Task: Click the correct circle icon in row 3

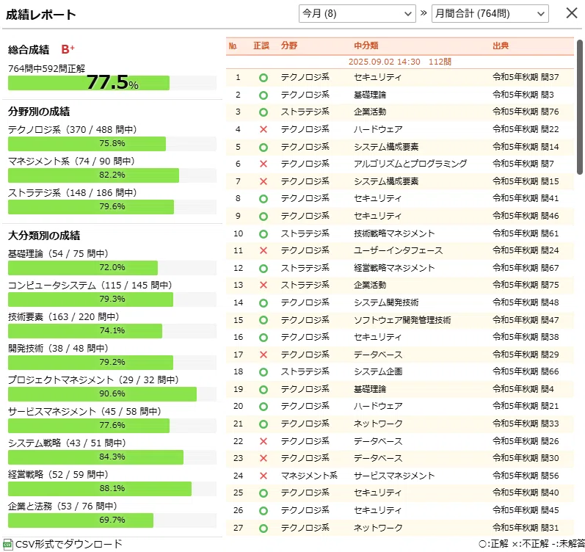Action: 264,112
